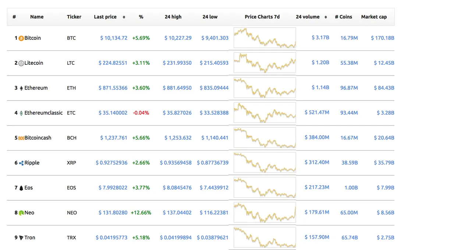
Task: Click Bitcoincash last price $ 1,237.761
Action: 114,138
